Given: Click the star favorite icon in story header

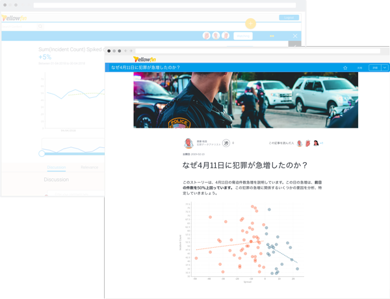Looking at the screenshot, I should pos(345,67).
